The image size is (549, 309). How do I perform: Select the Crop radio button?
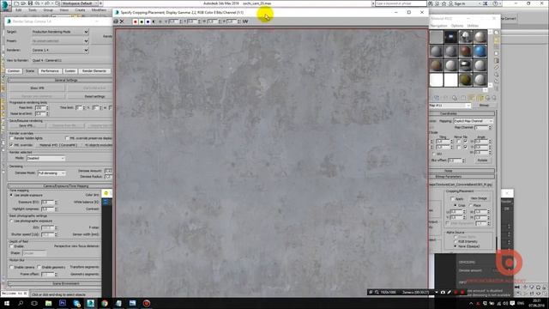click(x=455, y=205)
